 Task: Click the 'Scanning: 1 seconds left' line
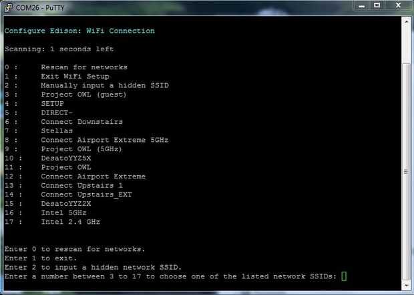pyautogui.click(x=59, y=49)
